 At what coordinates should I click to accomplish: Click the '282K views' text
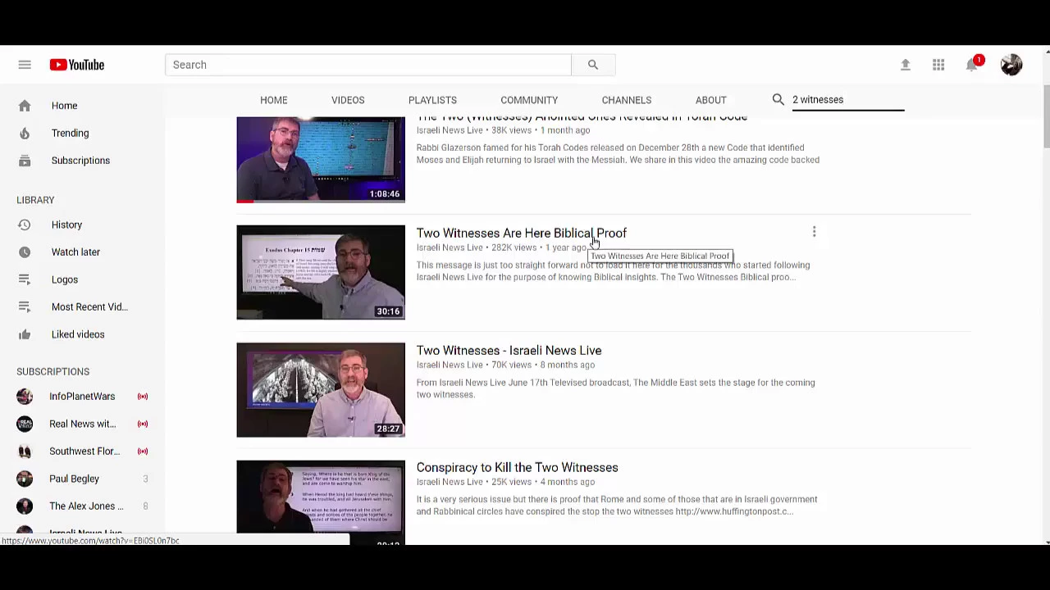click(514, 247)
